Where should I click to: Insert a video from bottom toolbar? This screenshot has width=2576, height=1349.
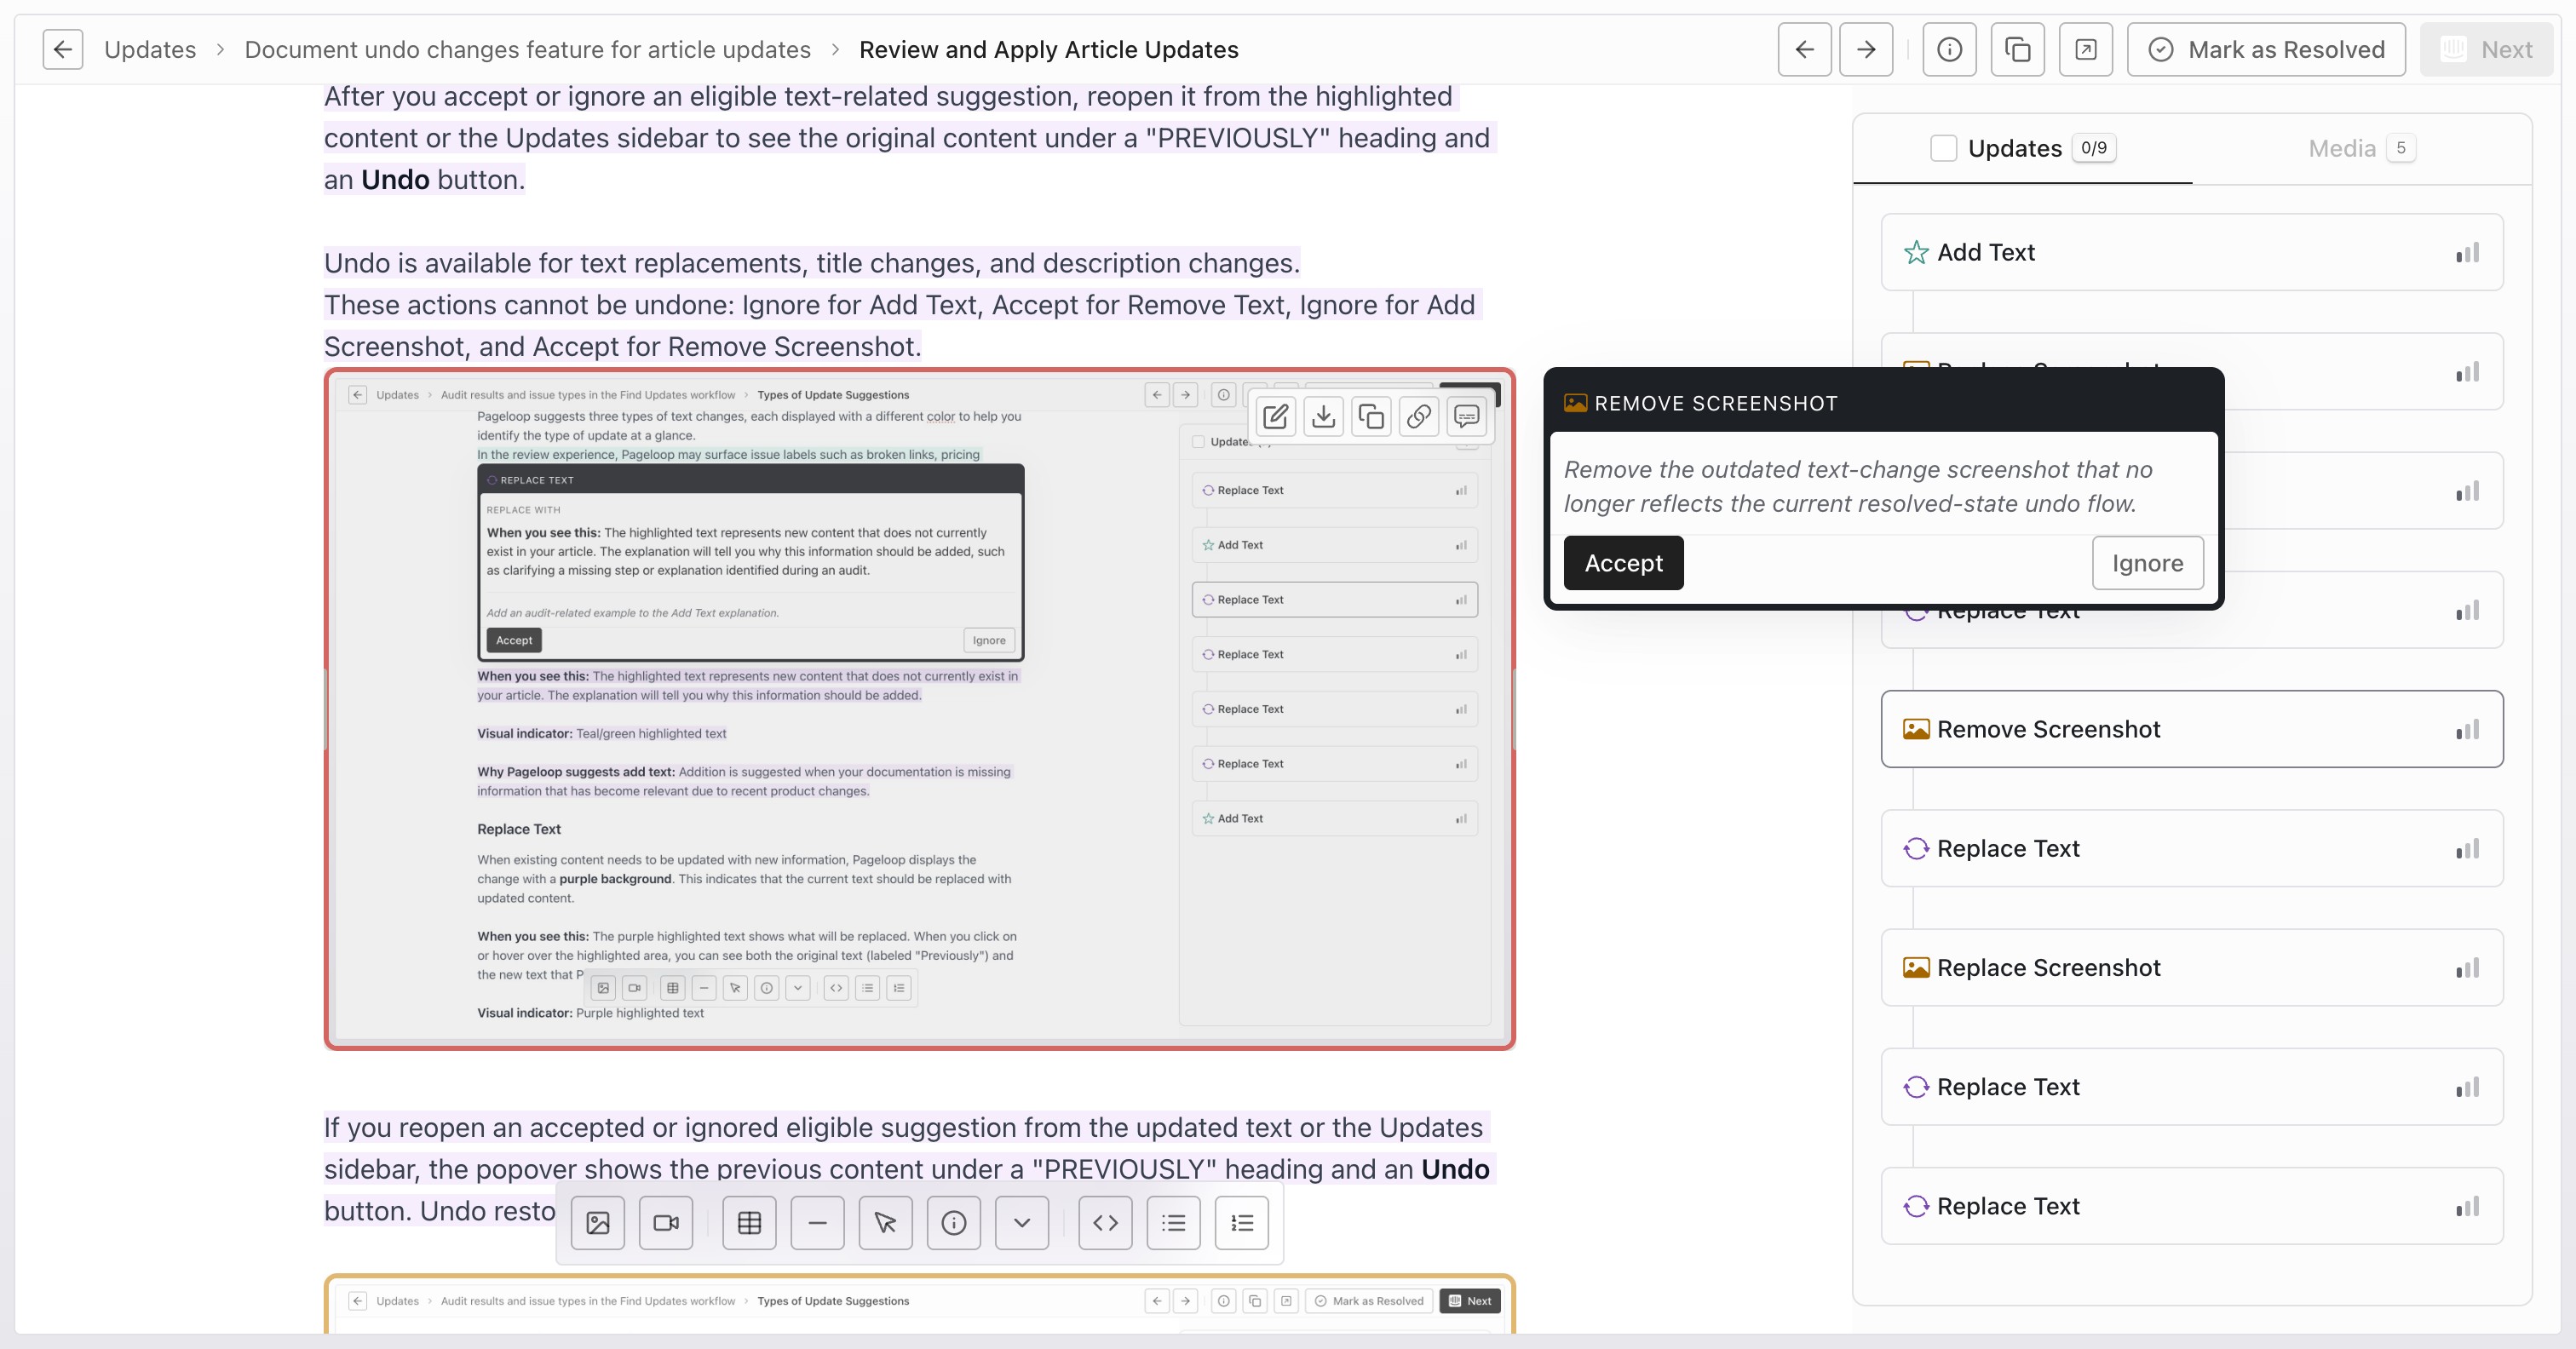point(666,1222)
